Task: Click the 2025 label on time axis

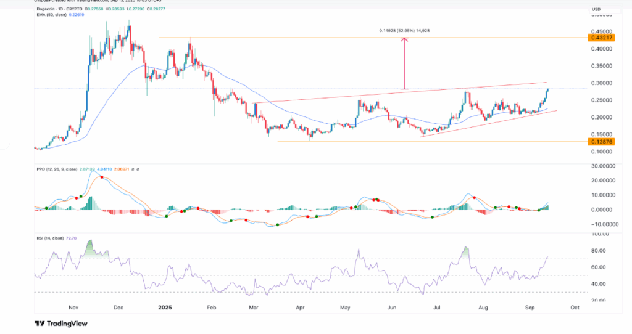Action: point(164,306)
